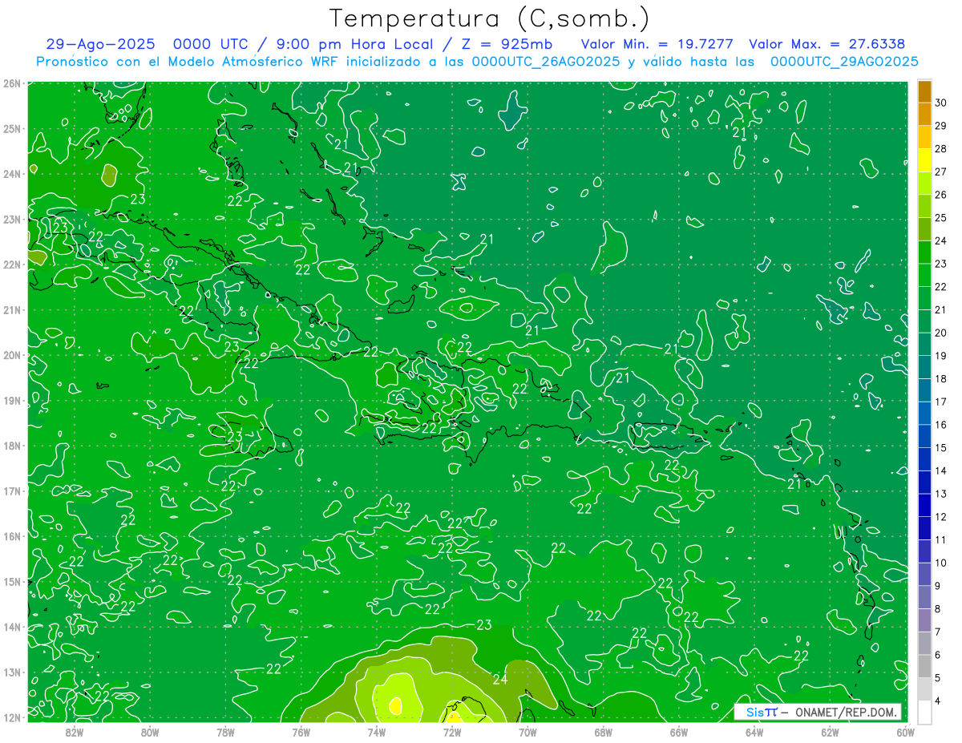Click the "9:00 pm Hora Local" text

tap(355, 44)
